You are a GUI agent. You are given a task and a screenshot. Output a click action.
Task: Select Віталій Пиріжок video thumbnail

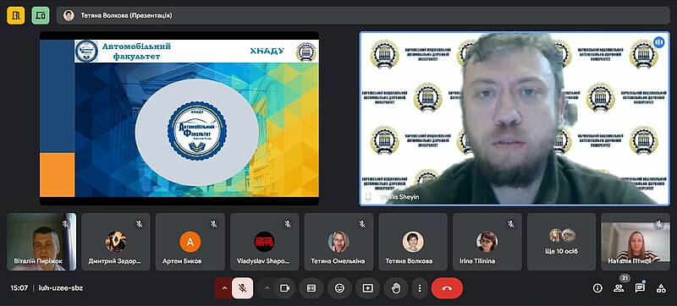(x=41, y=242)
